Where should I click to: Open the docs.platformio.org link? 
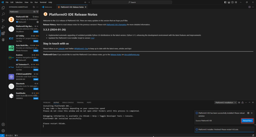tap(131, 54)
